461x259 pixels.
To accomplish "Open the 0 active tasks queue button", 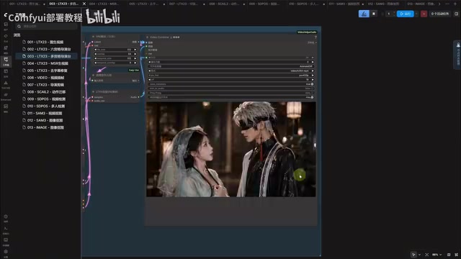I will 440,14.
